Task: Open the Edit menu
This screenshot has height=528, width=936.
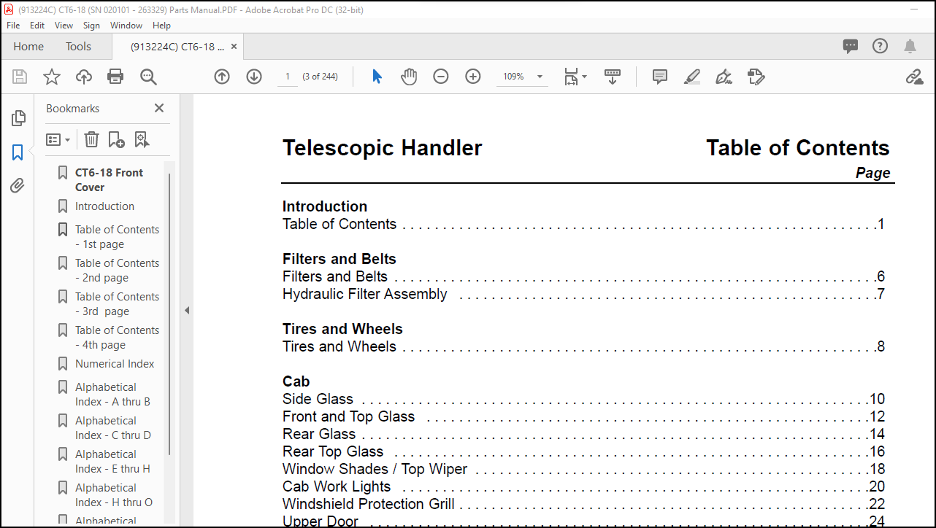Action: coord(37,25)
